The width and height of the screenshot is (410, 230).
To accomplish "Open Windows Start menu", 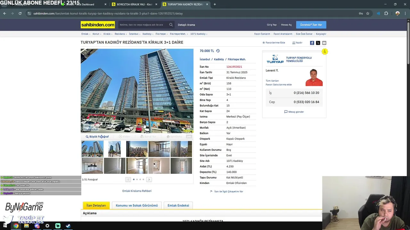I will click(5, 226).
